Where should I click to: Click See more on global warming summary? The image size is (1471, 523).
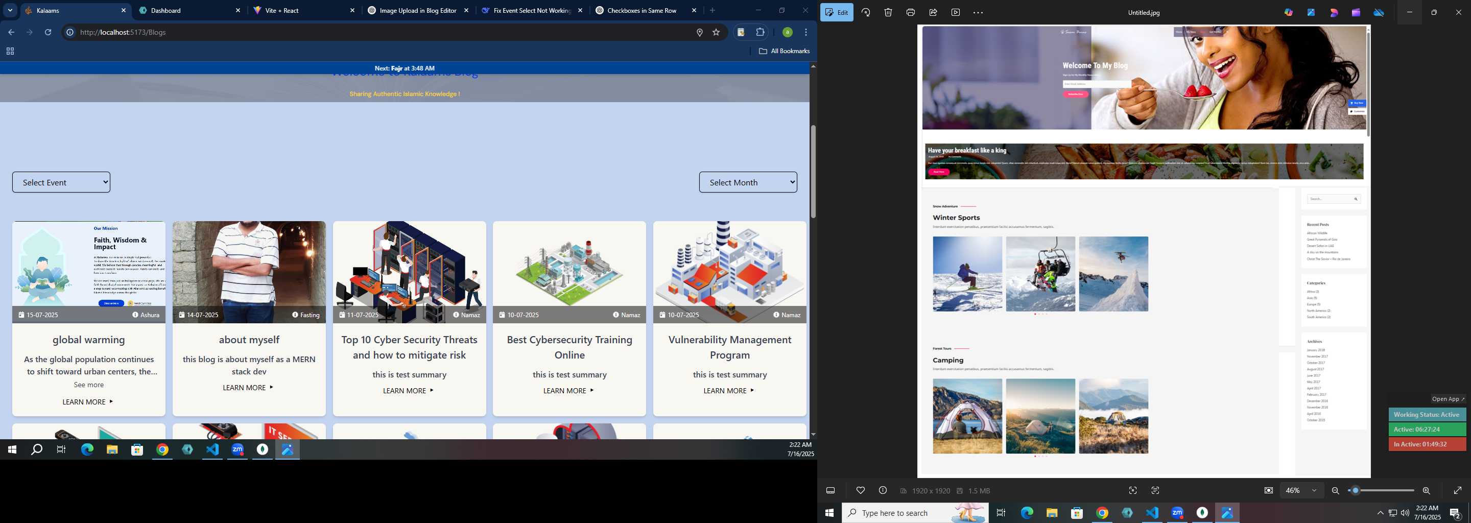[x=88, y=385]
